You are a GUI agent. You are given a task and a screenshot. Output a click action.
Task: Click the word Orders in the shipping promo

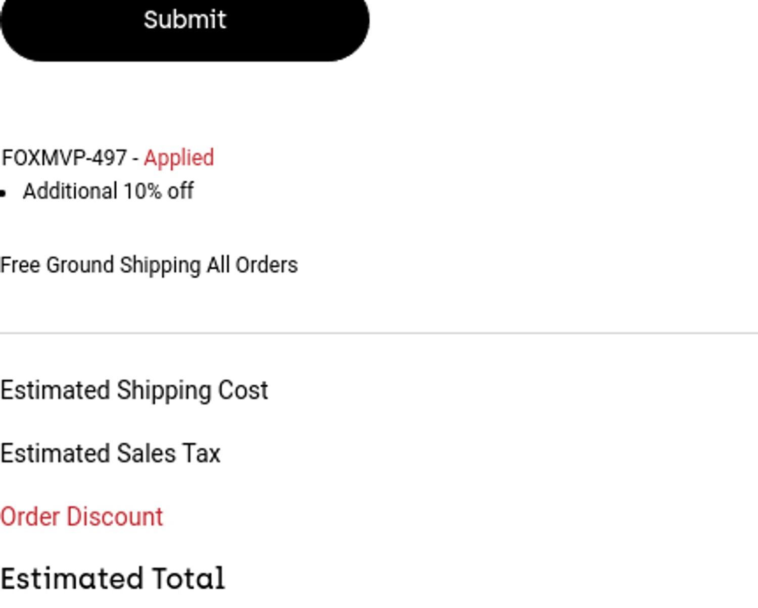click(267, 266)
